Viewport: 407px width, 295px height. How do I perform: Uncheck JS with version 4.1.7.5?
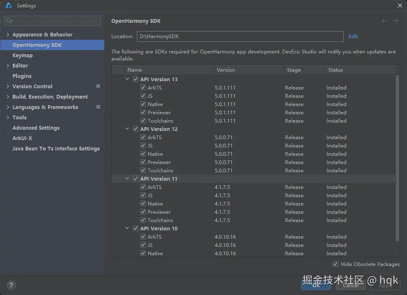point(143,195)
